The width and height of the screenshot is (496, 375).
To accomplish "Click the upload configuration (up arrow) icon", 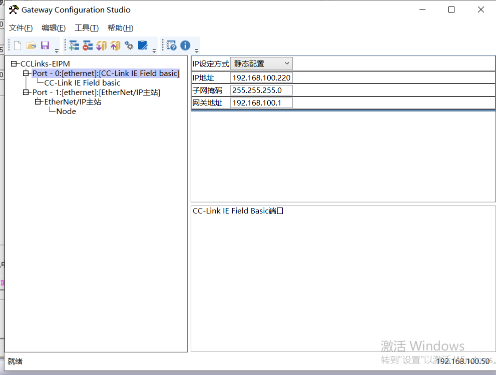I will pos(116,46).
